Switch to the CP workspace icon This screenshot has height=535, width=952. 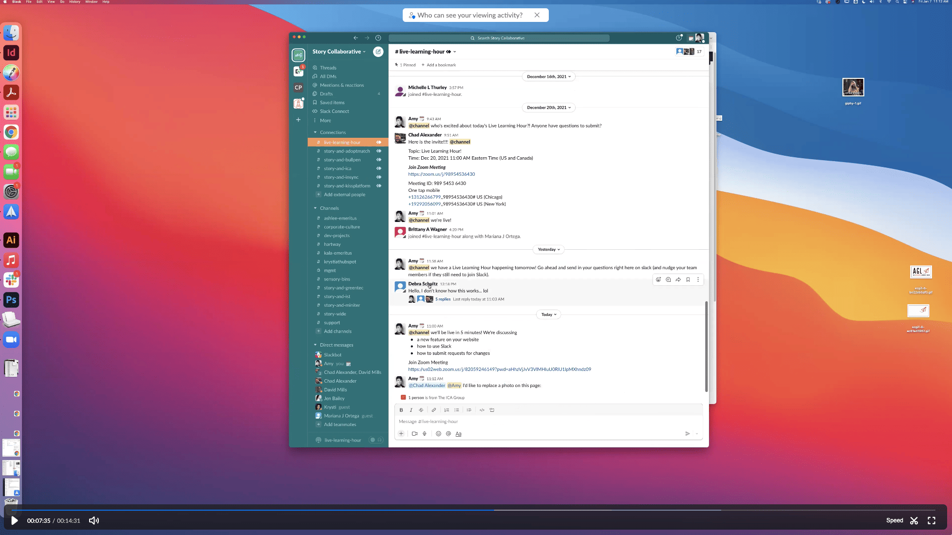(299, 88)
